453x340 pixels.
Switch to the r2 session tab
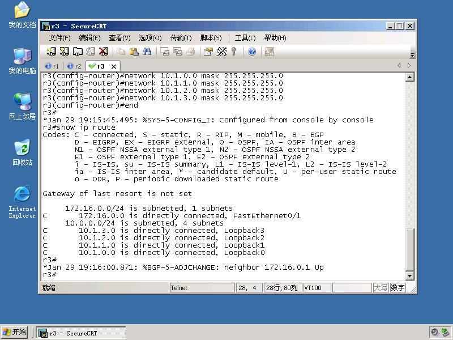coord(74,66)
